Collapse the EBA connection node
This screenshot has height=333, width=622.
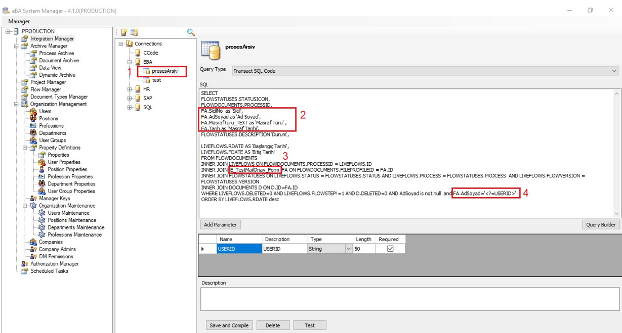130,62
